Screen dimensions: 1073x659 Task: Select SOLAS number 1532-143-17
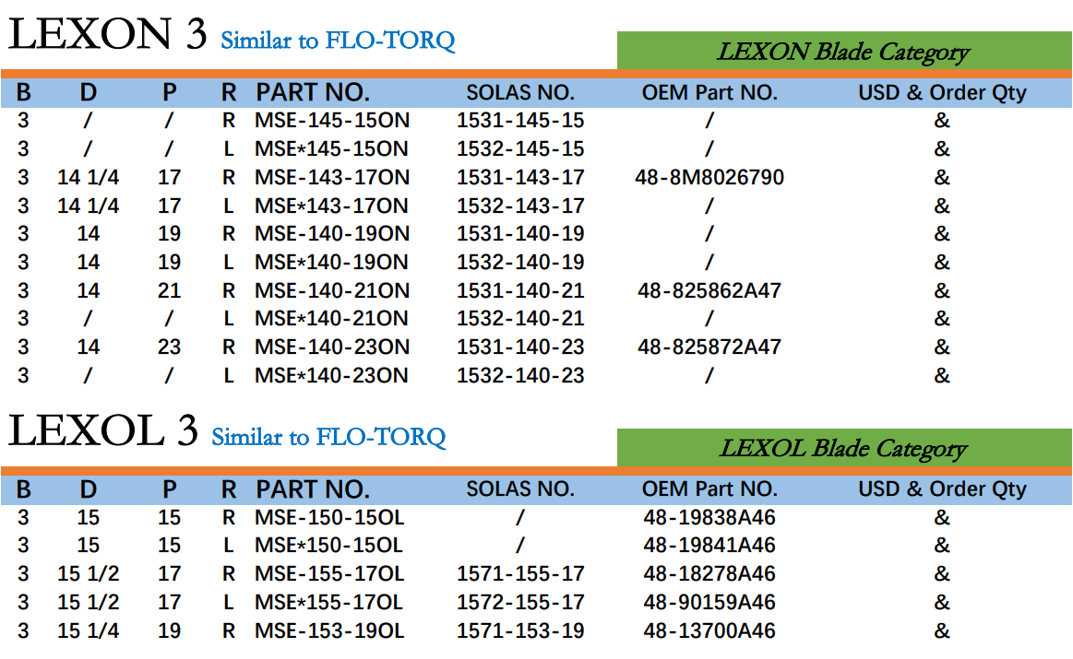(x=520, y=206)
